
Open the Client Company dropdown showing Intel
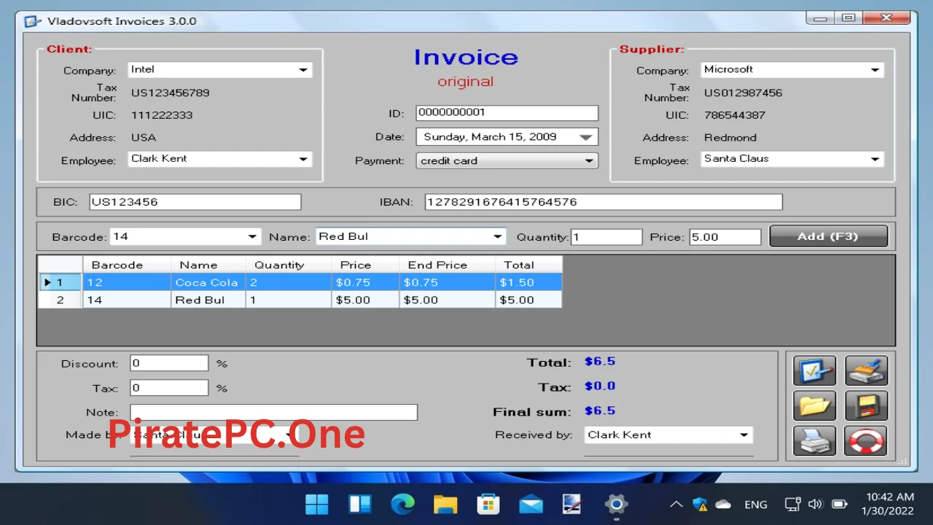point(303,70)
